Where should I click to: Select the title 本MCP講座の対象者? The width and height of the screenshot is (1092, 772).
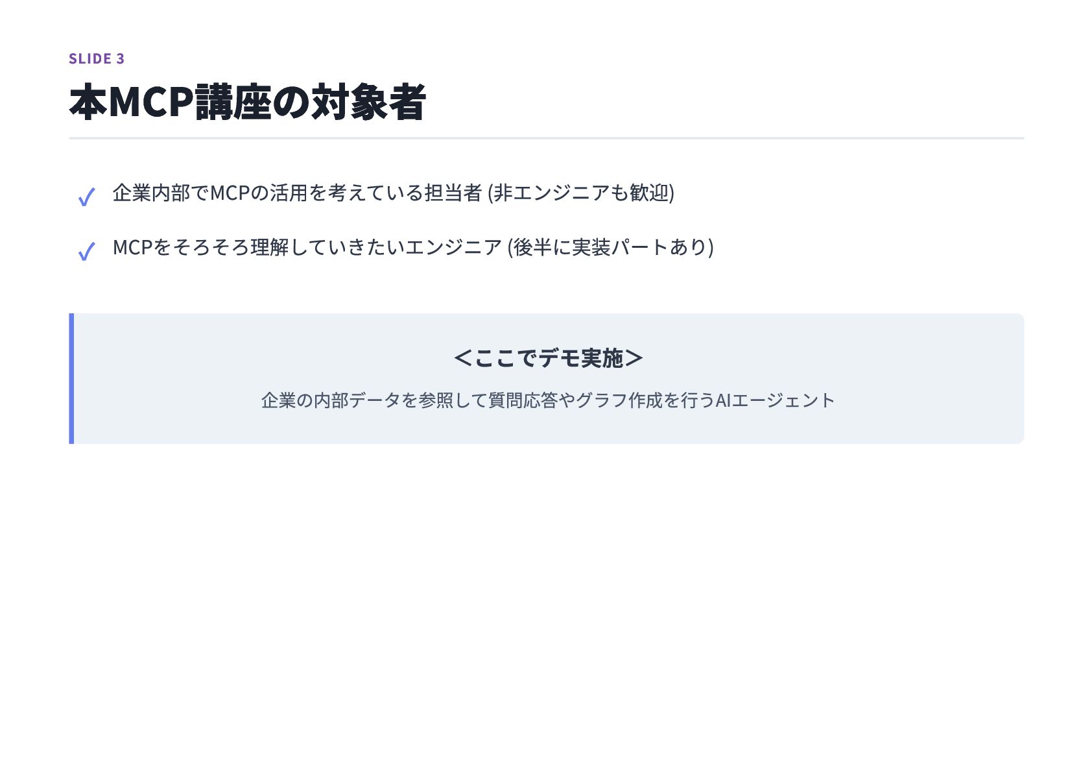pos(247,102)
